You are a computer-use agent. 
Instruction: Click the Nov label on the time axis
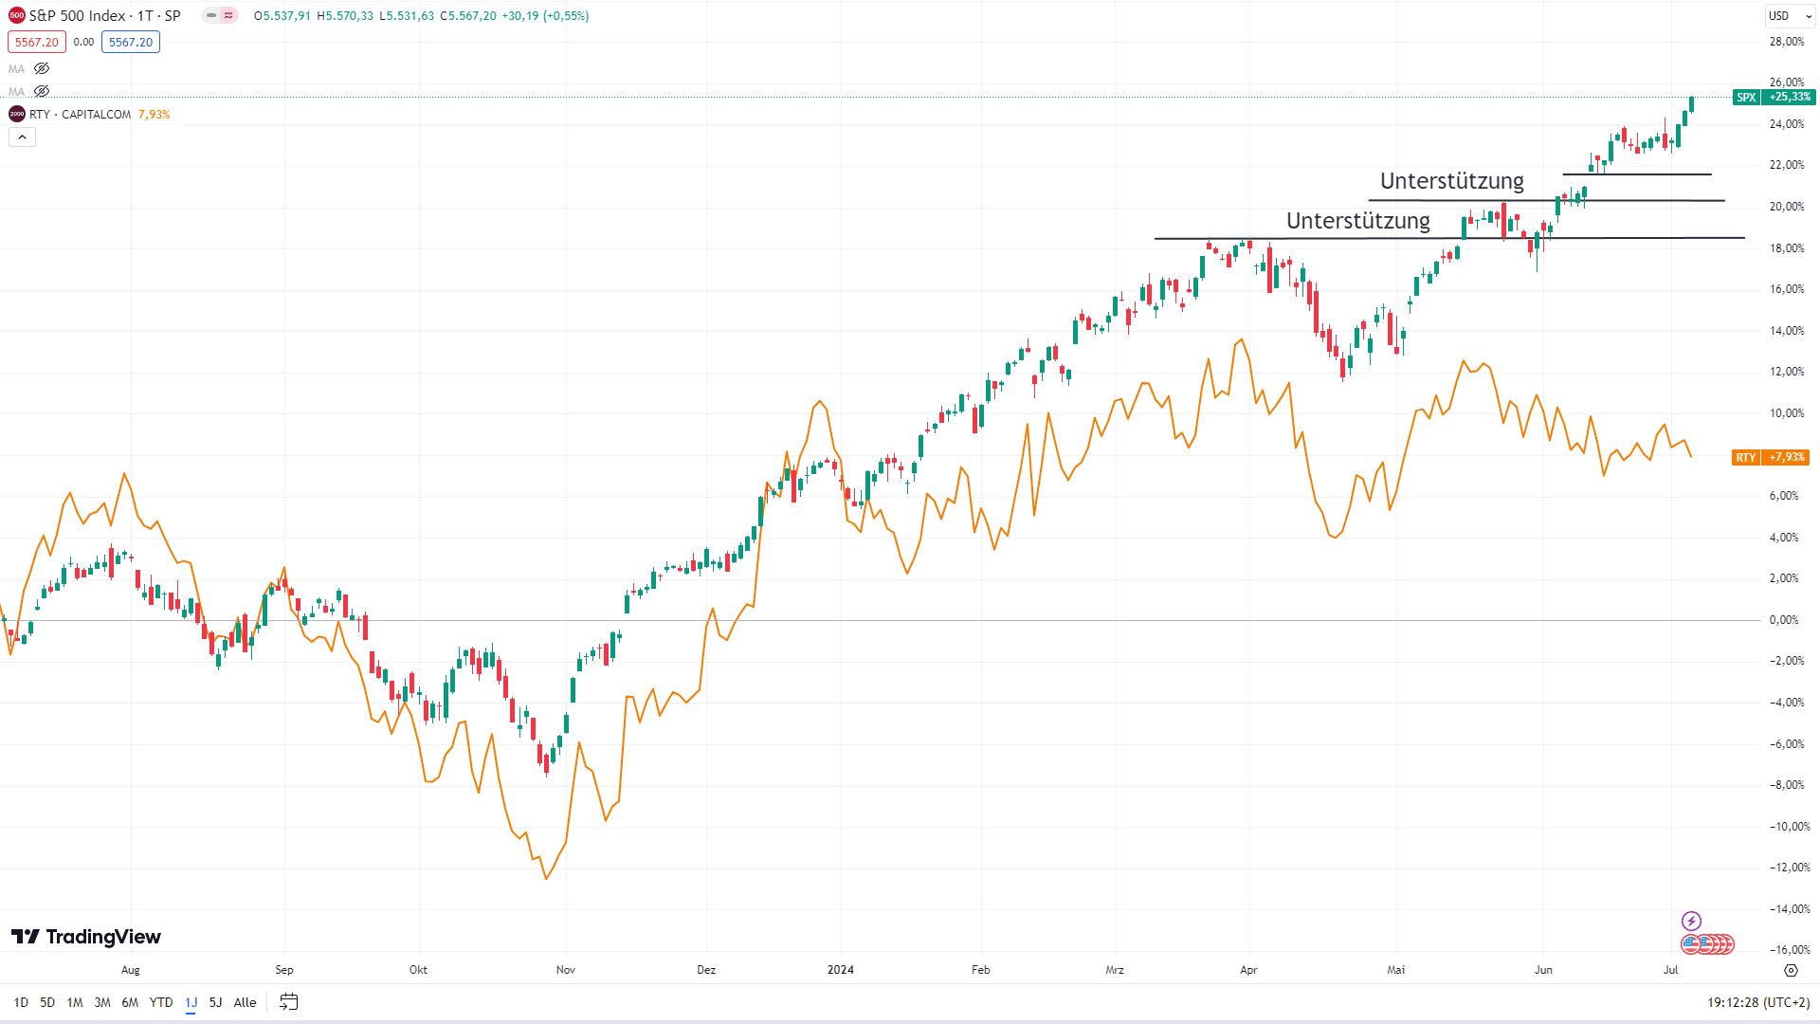pos(566,970)
